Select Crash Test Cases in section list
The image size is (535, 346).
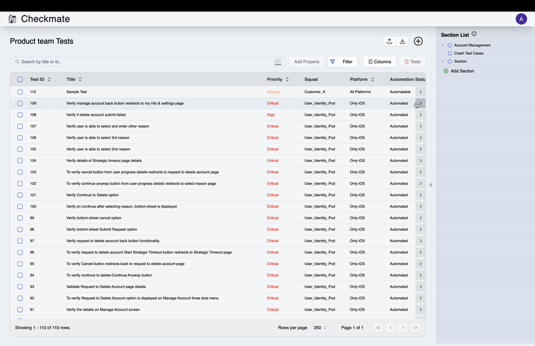click(468, 53)
